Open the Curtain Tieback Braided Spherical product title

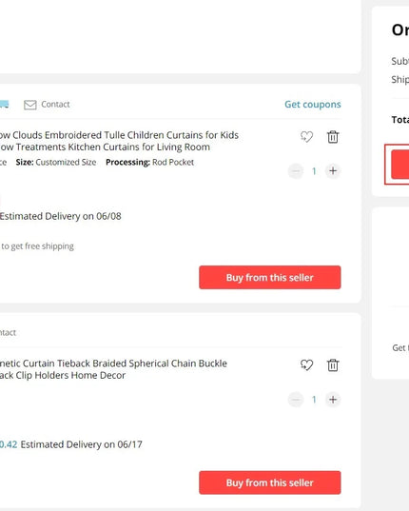[113, 369]
